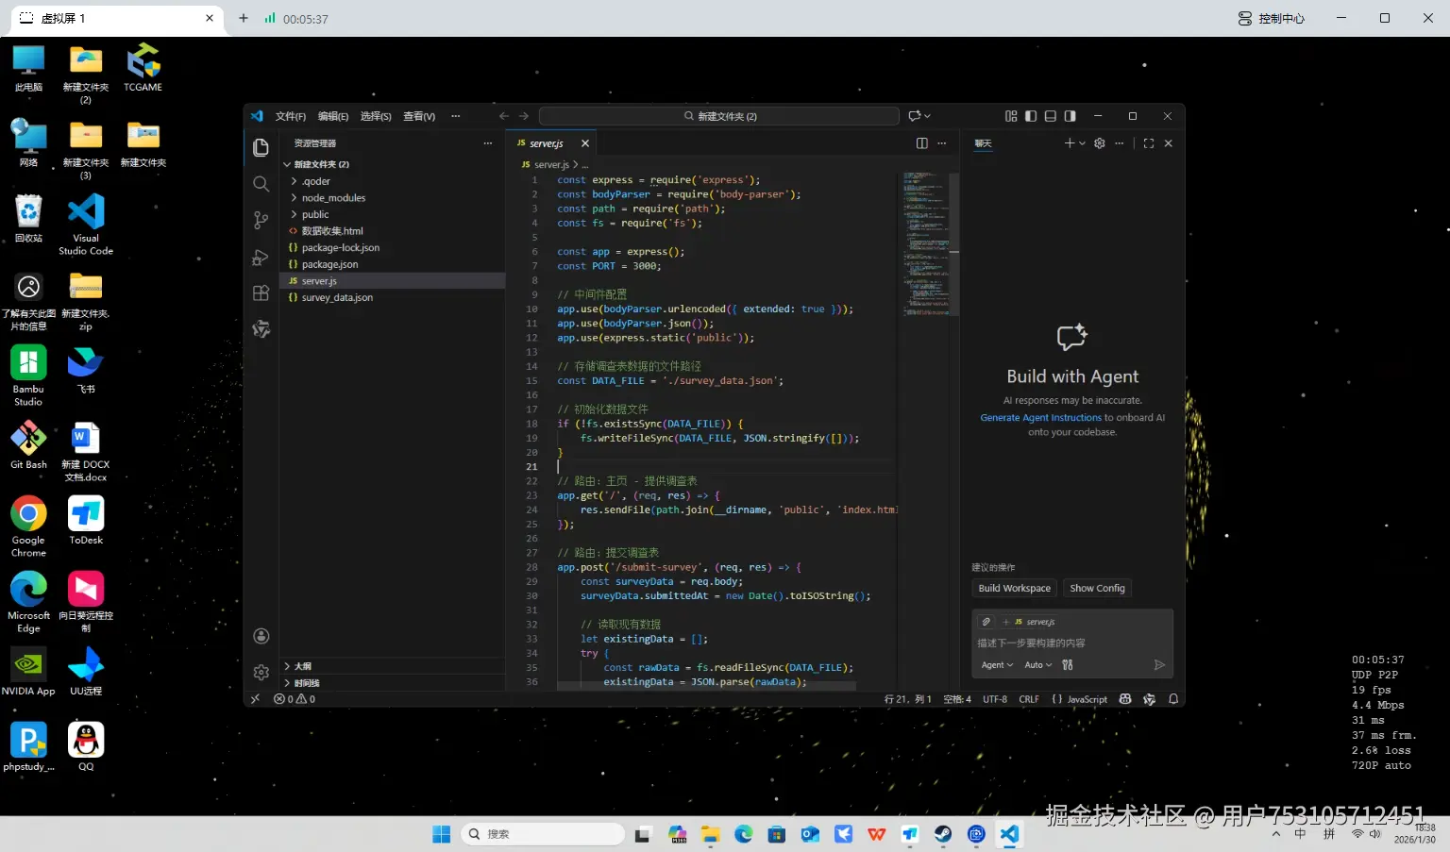Open the menu bar overflow ellipsis
The width and height of the screenshot is (1450, 852).
(x=456, y=116)
